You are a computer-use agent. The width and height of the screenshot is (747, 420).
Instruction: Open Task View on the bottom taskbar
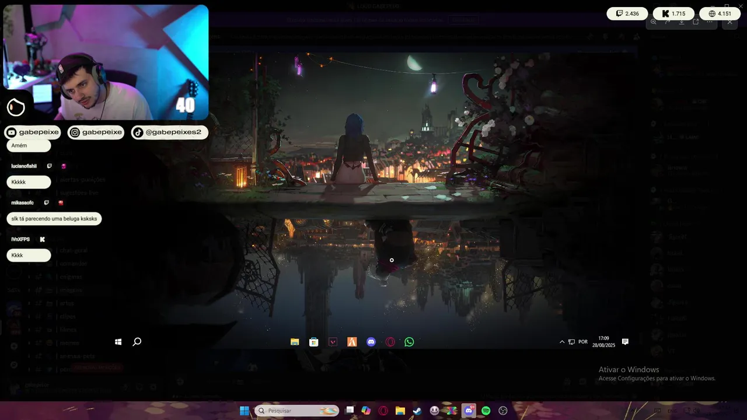click(350, 411)
